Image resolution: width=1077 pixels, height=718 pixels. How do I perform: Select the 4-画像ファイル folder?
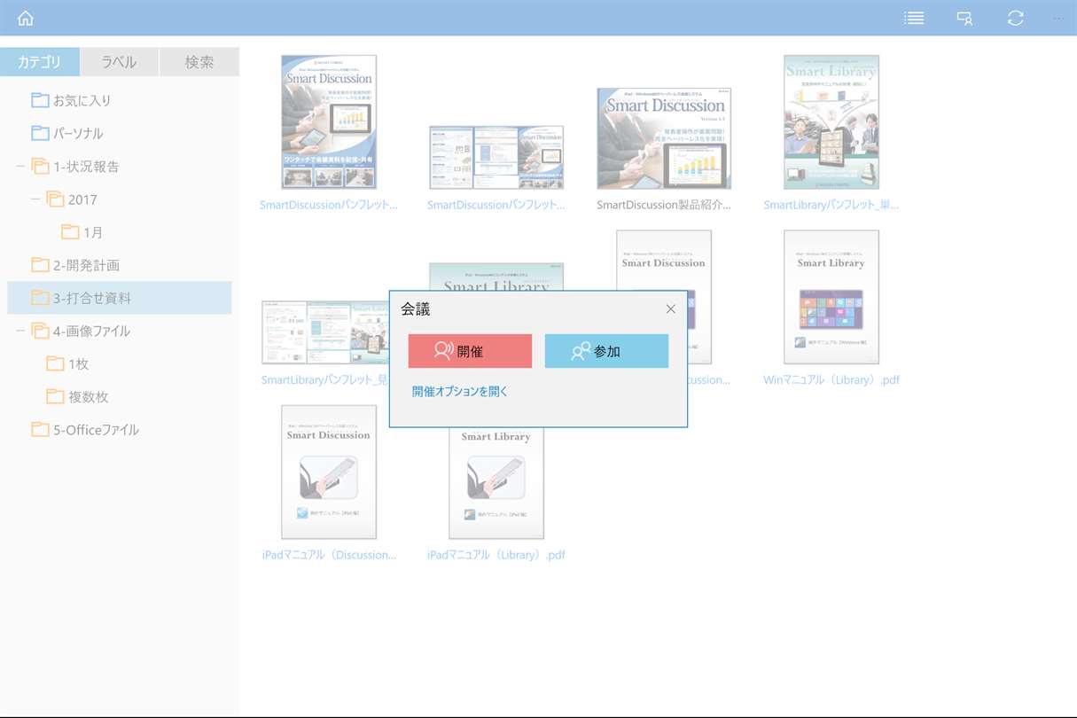pyautogui.click(x=91, y=331)
